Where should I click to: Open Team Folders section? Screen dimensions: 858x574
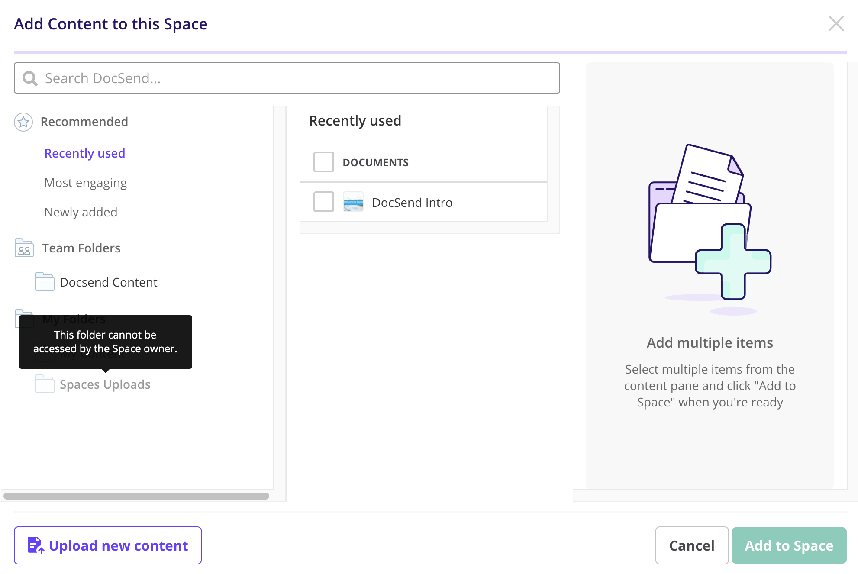[81, 248]
